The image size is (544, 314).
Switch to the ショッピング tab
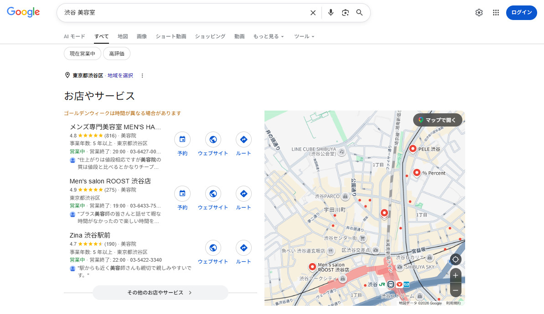click(210, 36)
